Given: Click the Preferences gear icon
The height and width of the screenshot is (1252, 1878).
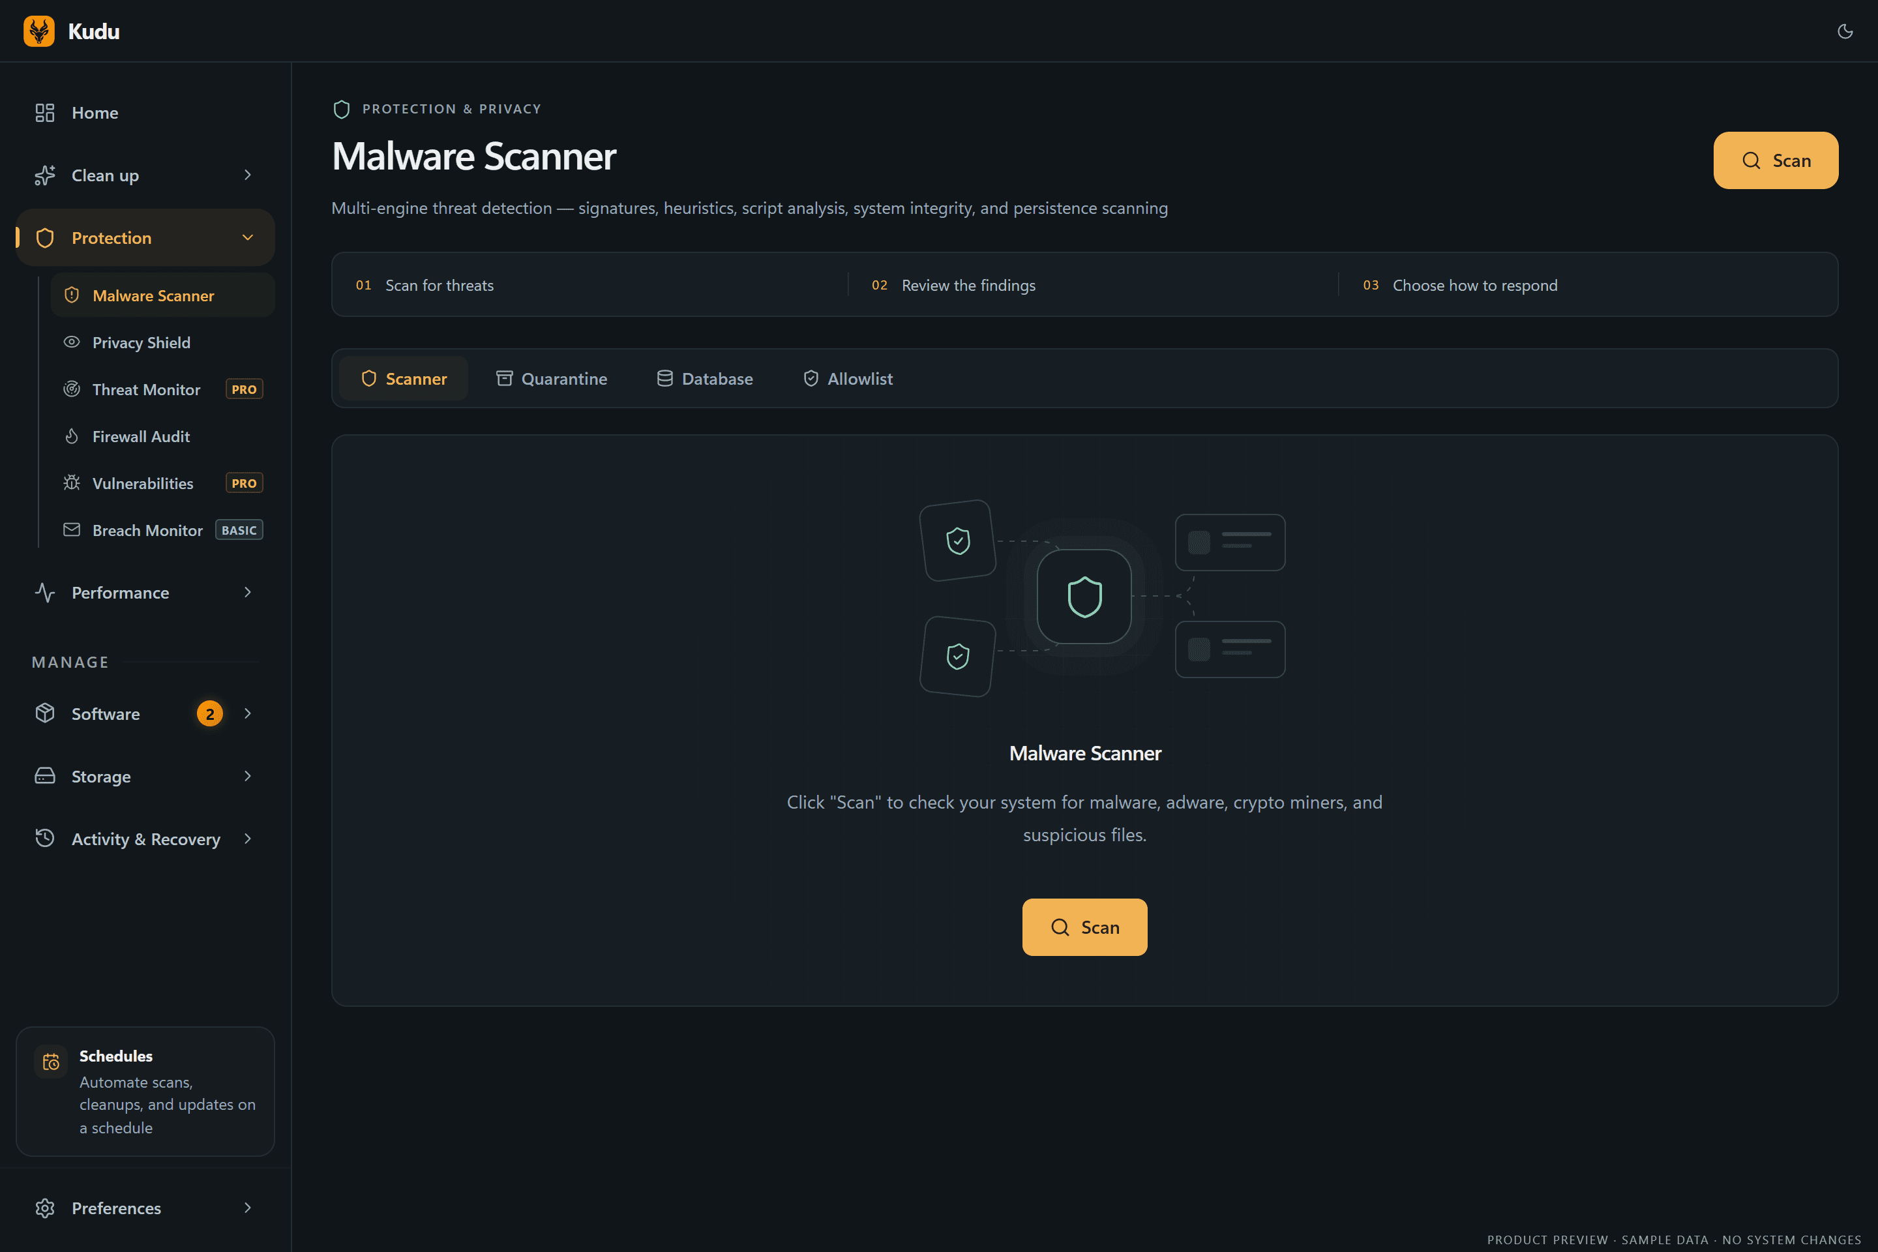Looking at the screenshot, I should (x=45, y=1208).
